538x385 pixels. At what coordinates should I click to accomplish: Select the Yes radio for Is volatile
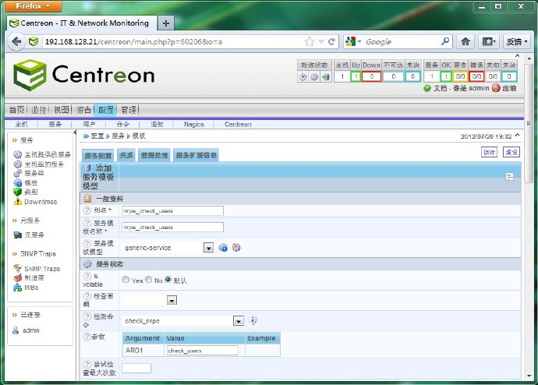126,280
